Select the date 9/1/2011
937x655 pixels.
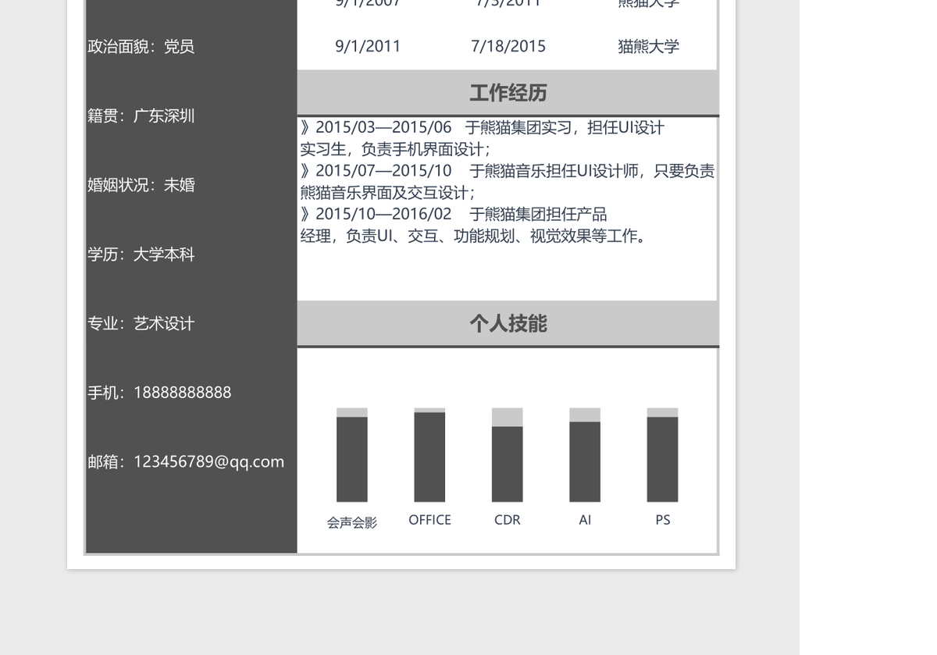tap(368, 46)
